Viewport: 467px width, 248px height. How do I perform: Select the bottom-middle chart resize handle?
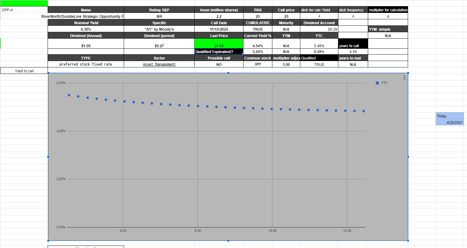[228, 241]
